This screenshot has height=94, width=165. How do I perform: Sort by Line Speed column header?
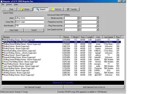pyautogui.click(x=108, y=37)
